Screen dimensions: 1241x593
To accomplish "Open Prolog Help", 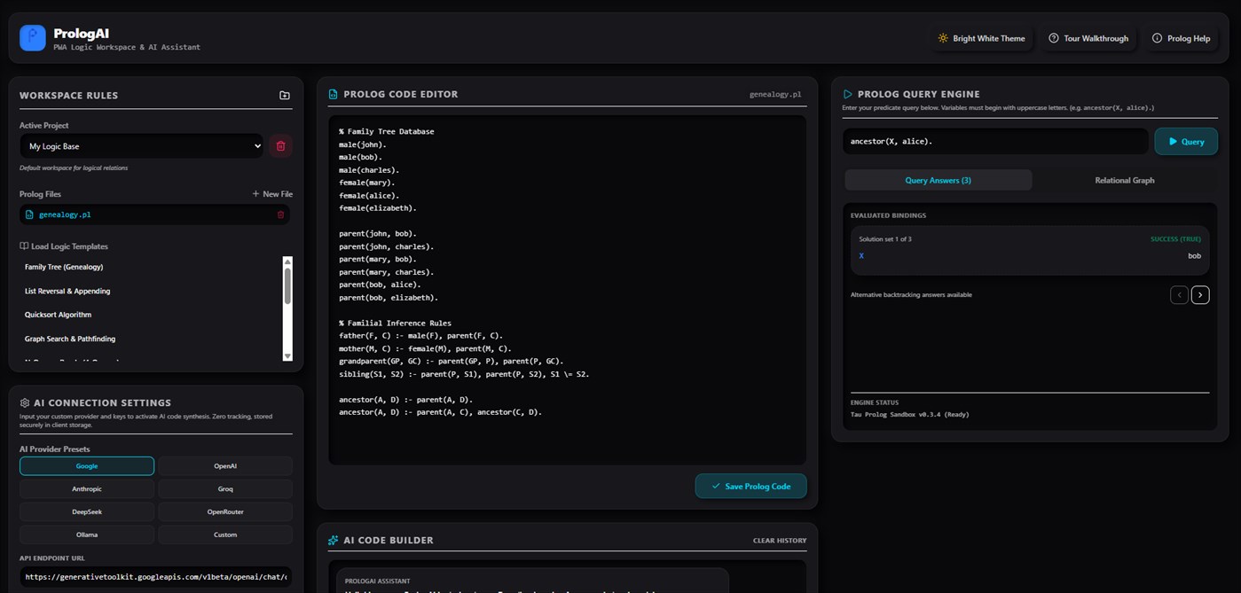I will click(1181, 38).
